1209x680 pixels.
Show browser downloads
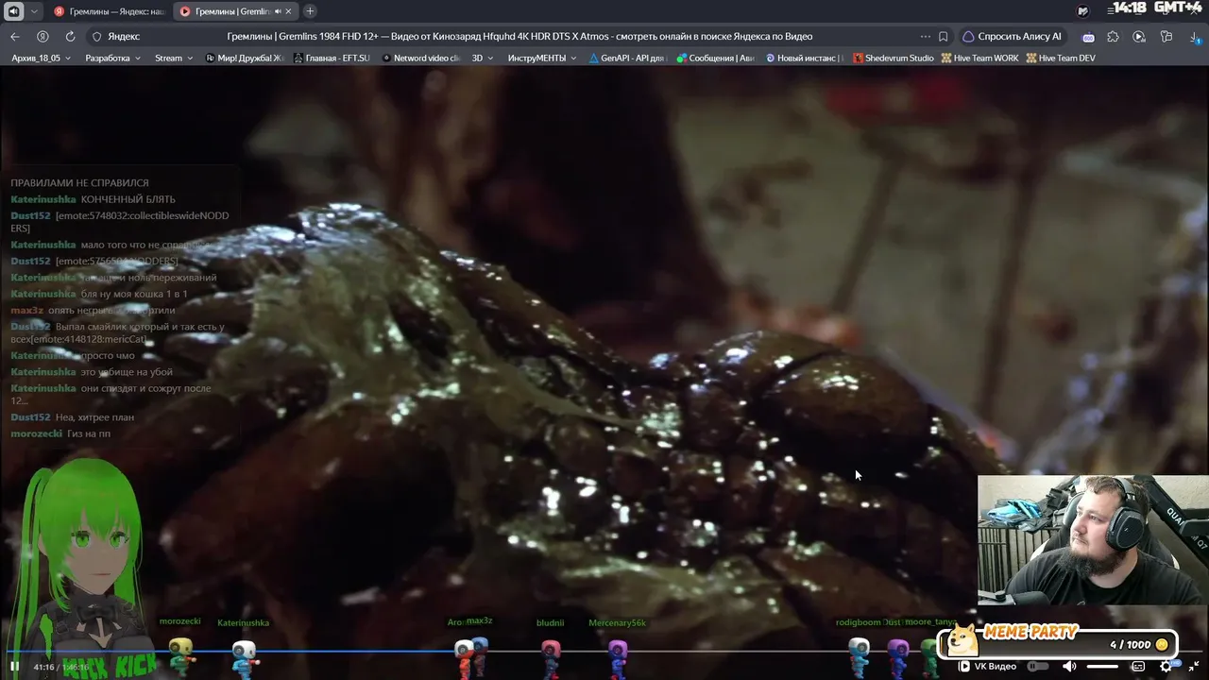pos(1193,37)
